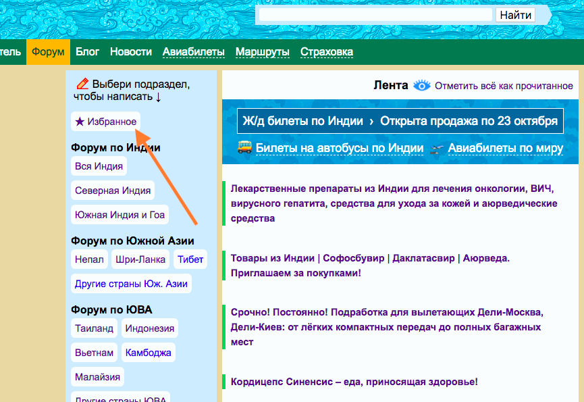Open Кордицепс Синенсис topic
The height and width of the screenshot is (402, 584).
(x=354, y=382)
